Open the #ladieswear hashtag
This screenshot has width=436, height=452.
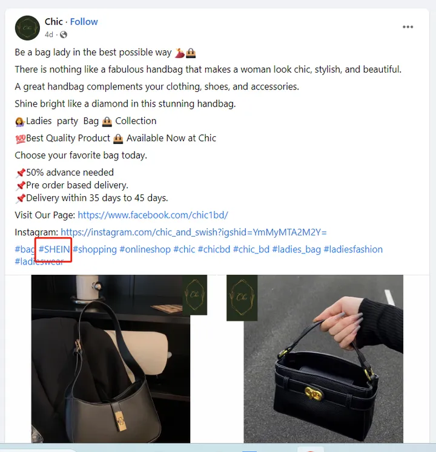pyautogui.click(x=39, y=262)
